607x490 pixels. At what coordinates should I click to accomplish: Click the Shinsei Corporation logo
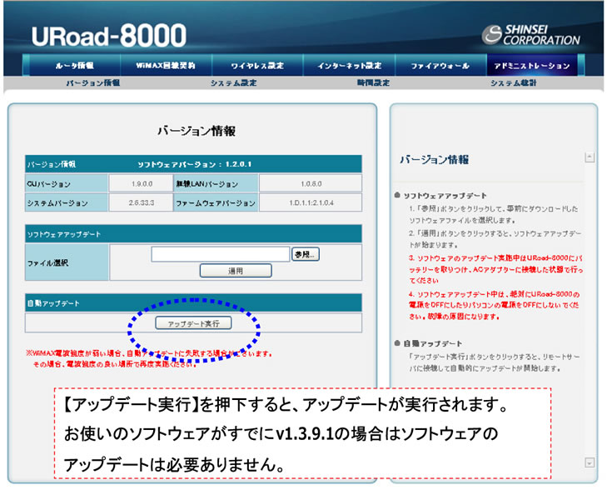point(530,35)
